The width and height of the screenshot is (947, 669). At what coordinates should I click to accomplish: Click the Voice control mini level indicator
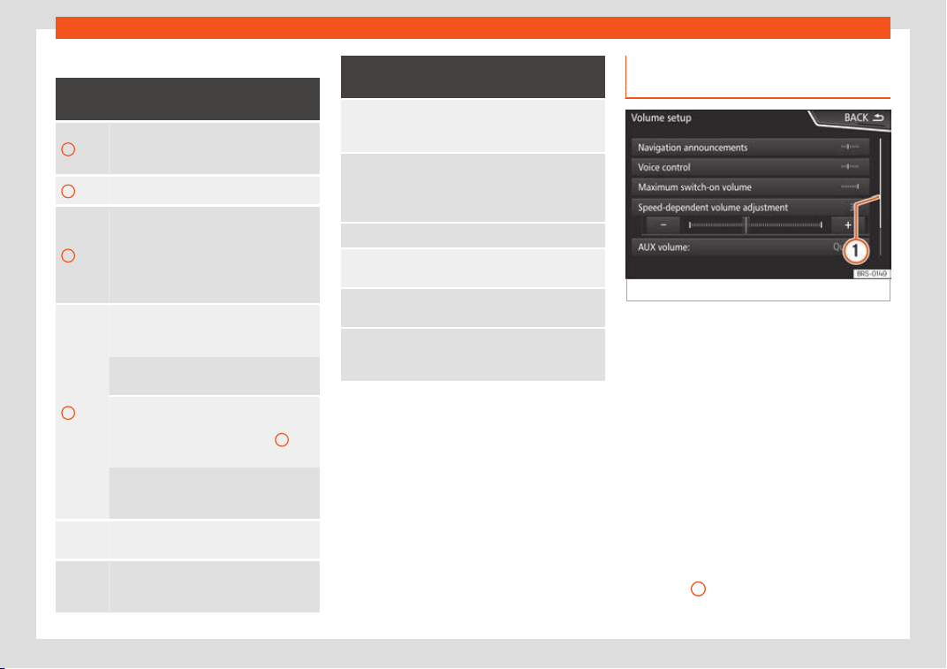tap(850, 167)
